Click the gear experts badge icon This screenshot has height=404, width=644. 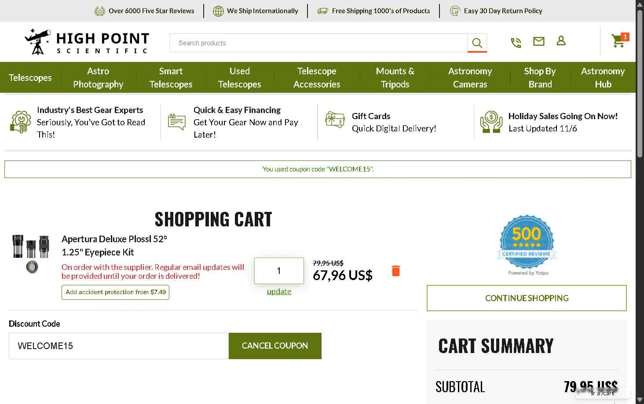20,122
